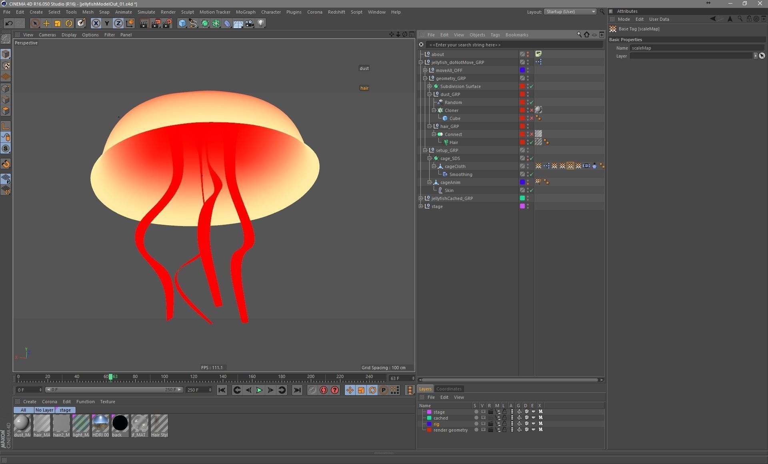Toggle Point Level Animation dots icon
768x464 pixels.
[395, 390]
